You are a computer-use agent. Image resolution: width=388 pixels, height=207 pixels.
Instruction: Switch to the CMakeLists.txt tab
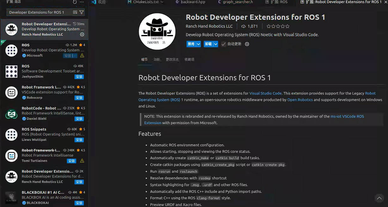pyautogui.click(x=145, y=2)
